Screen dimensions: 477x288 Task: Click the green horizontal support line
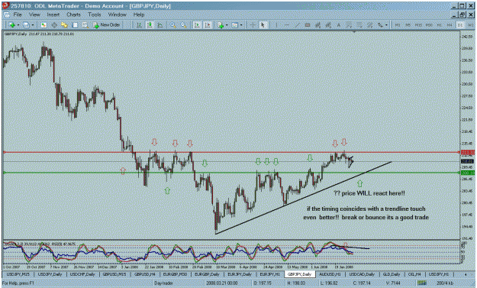pos(231,173)
